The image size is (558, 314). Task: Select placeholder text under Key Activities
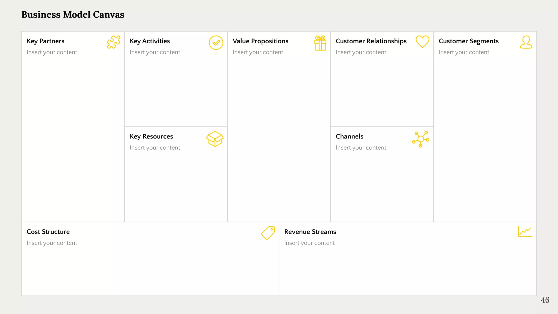tap(155, 52)
